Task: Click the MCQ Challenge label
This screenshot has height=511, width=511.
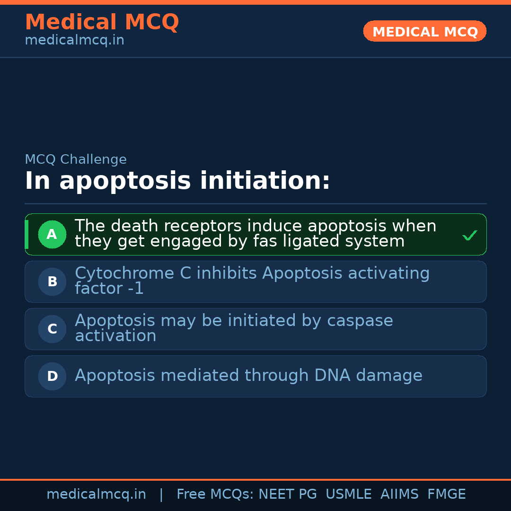Action: [x=76, y=159]
